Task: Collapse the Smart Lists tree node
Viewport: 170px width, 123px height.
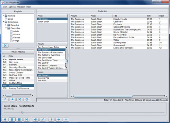Action: click(3, 22)
